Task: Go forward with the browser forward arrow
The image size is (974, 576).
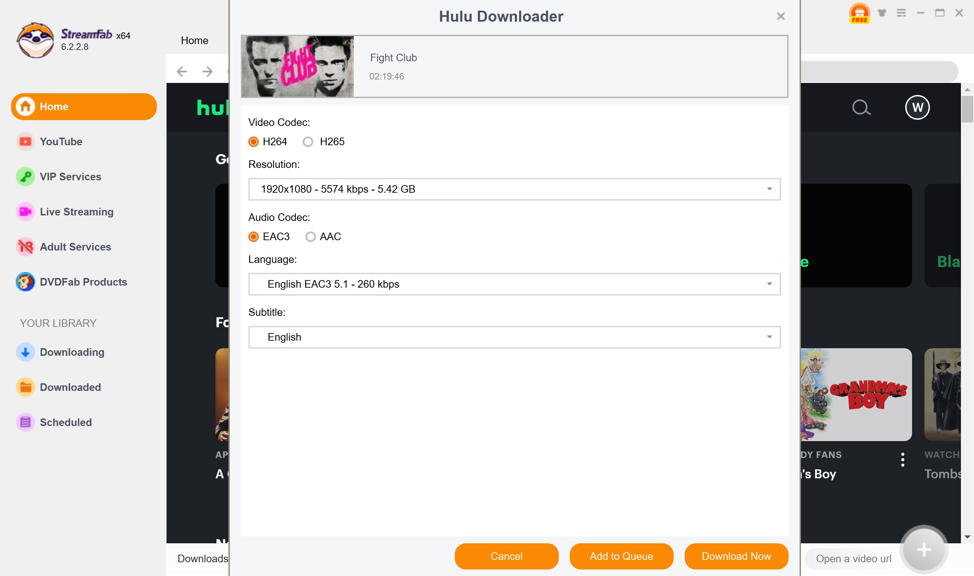Action: (x=207, y=72)
